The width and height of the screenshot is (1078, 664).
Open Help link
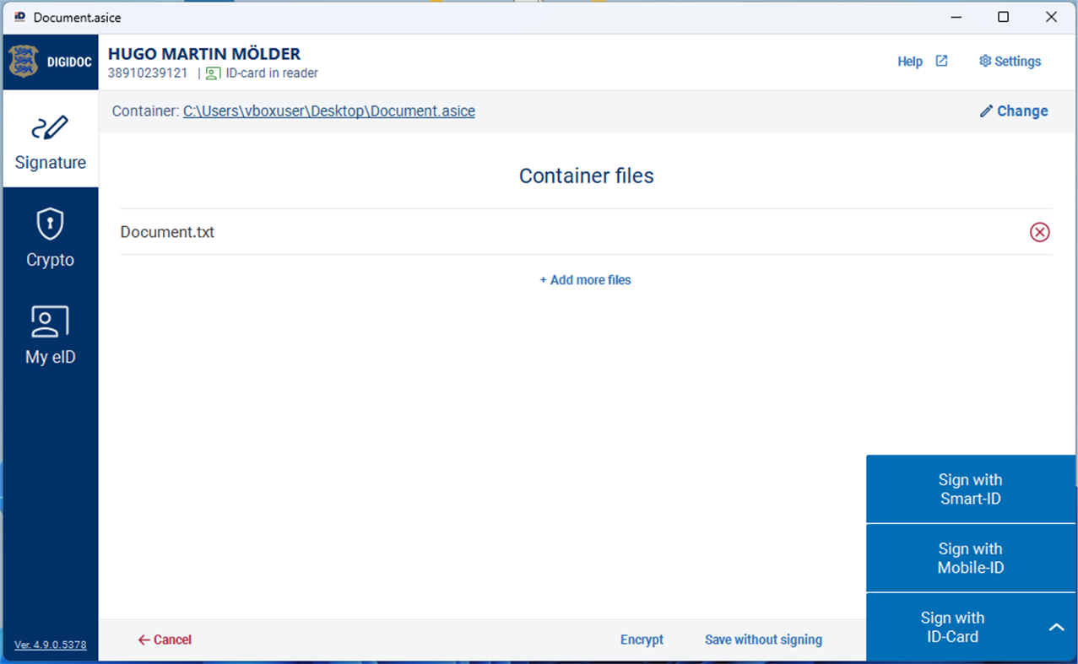(x=910, y=62)
